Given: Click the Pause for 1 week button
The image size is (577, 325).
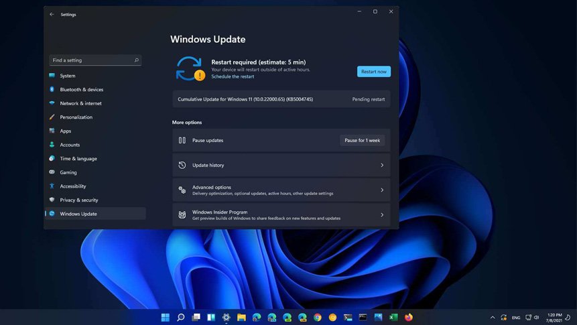Looking at the screenshot, I should pos(362,141).
